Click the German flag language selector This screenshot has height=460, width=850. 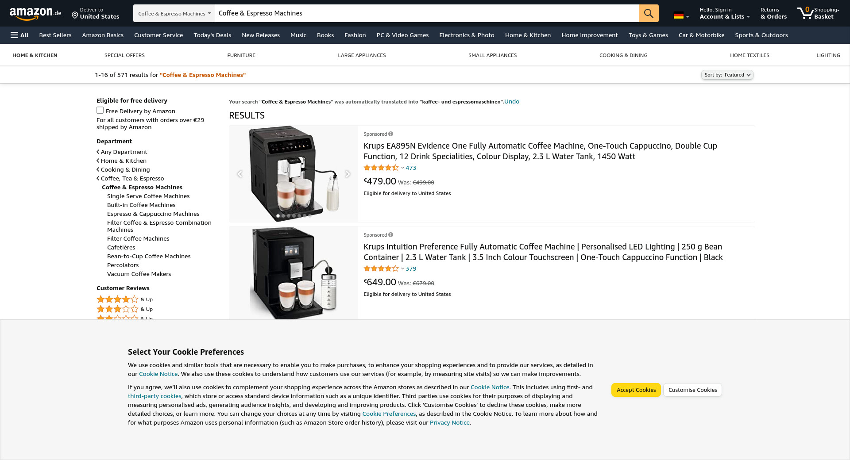pos(681,15)
